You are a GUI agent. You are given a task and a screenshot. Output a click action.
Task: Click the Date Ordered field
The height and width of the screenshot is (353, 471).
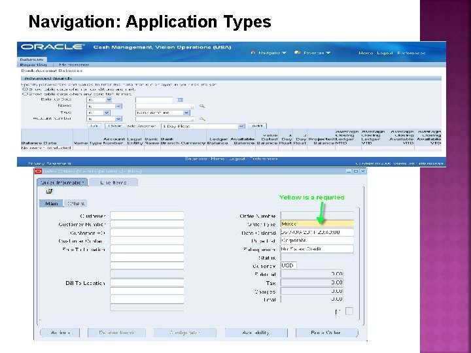click(x=317, y=232)
